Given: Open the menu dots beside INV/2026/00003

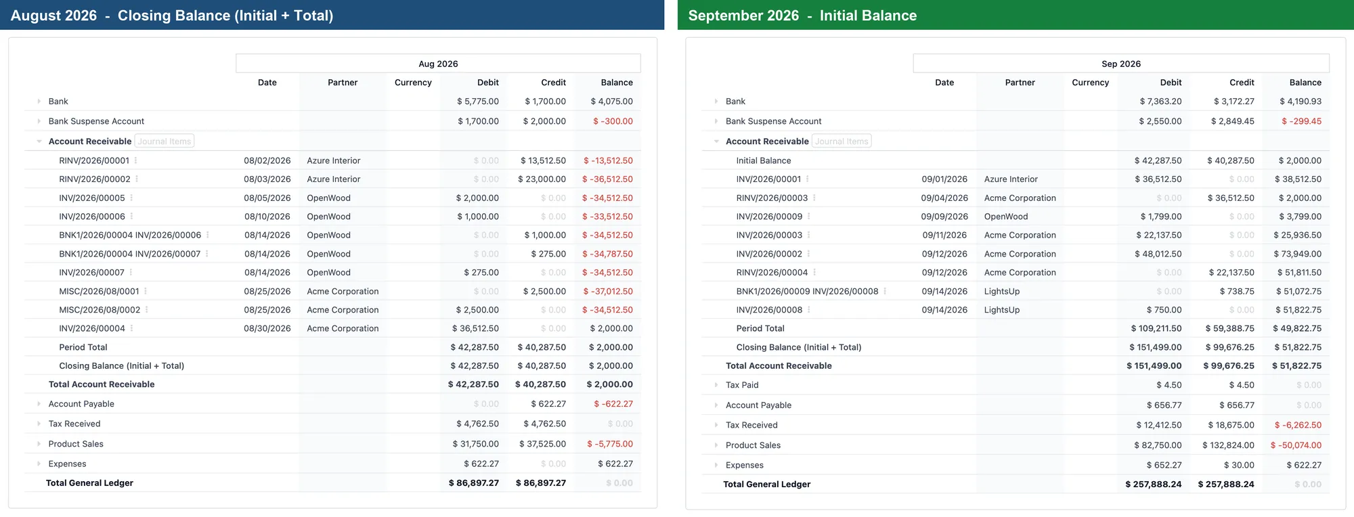Looking at the screenshot, I should 809,235.
